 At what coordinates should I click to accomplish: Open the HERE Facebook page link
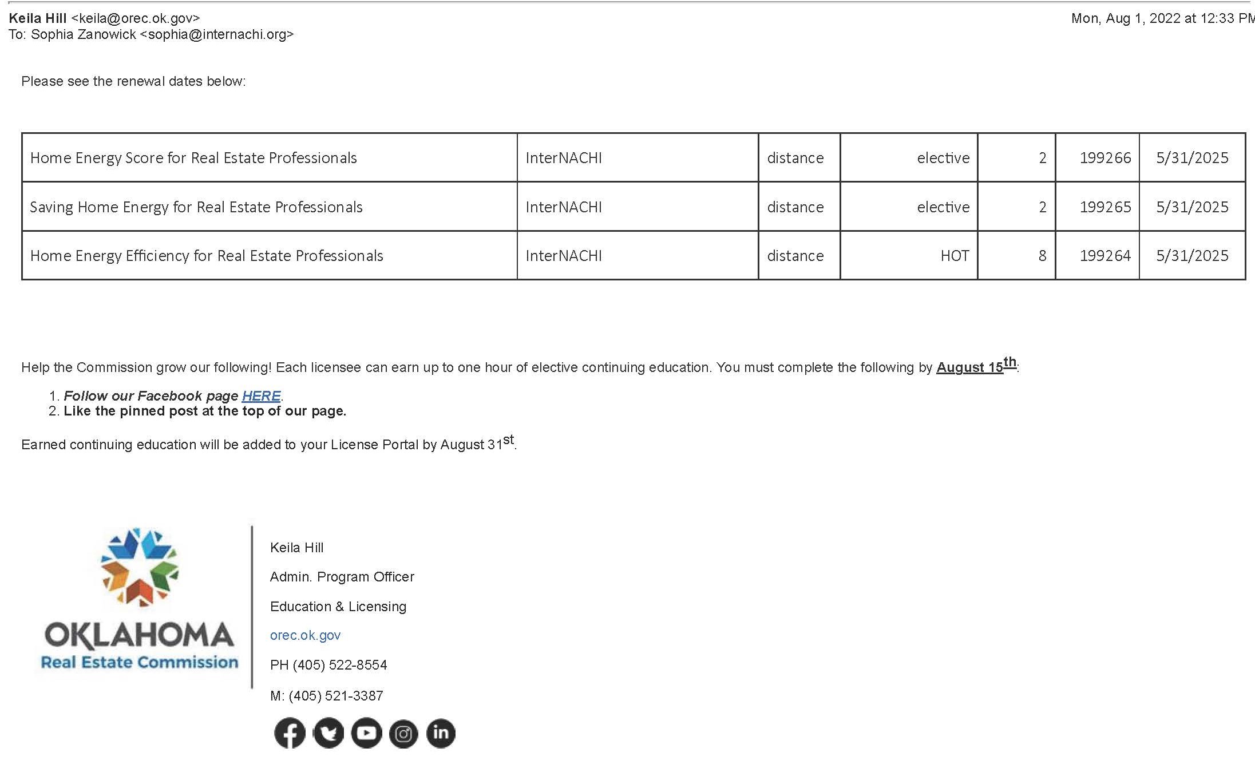[x=261, y=396]
